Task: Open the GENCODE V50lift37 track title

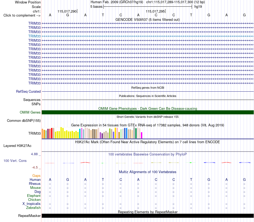Action: [x=147, y=20]
